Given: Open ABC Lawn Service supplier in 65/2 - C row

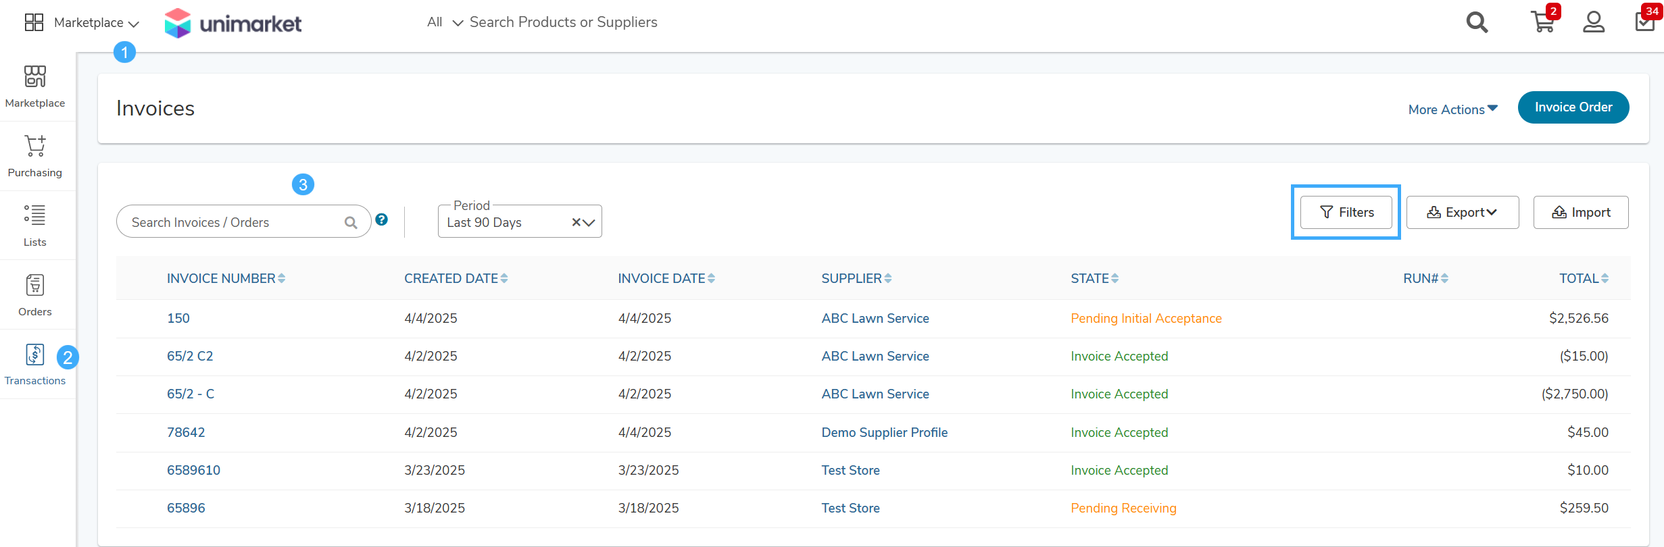Looking at the screenshot, I should (x=875, y=394).
